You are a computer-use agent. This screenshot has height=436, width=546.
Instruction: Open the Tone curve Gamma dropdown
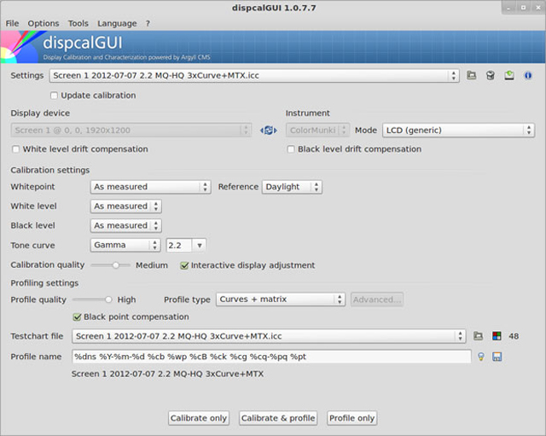click(125, 245)
